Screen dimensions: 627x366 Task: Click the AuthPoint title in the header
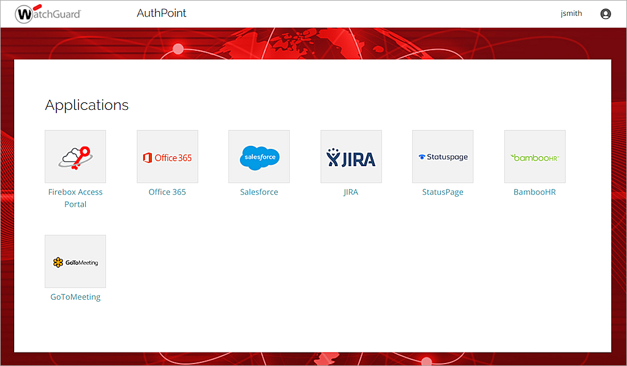coord(162,13)
